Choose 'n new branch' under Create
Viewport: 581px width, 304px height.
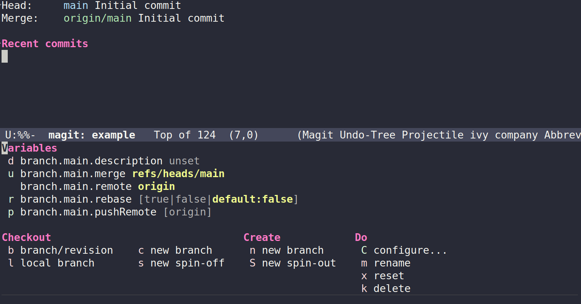pyautogui.click(x=287, y=250)
